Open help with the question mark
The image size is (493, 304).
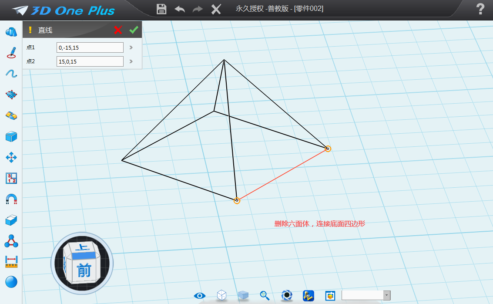(480, 9)
